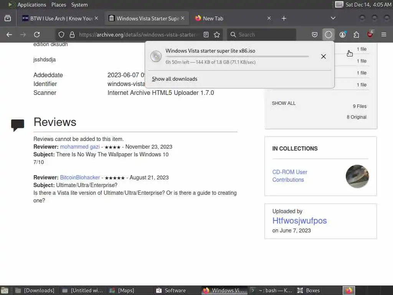The height and width of the screenshot is (295, 393).
Task: Click show desktop icon in bottom panel
Action: (x=5, y=291)
